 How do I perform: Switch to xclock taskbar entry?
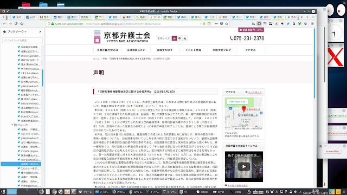(x=202, y=192)
